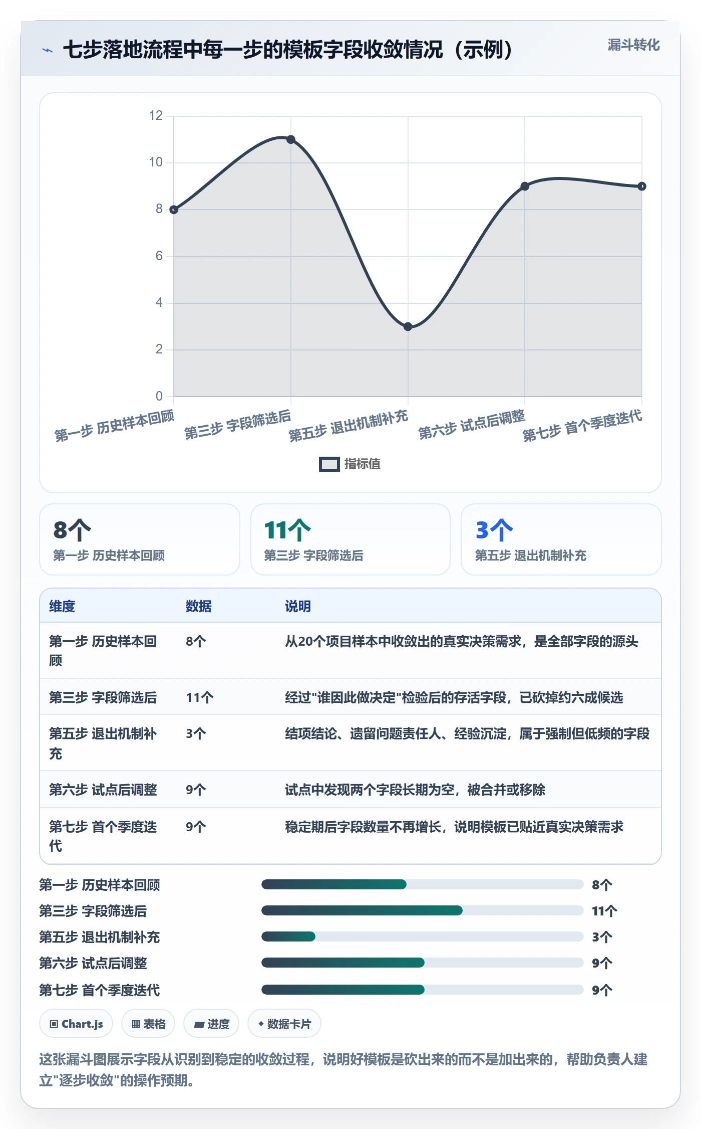Click the progress bar for 第六步 试点后调整
The image size is (701, 1129).
click(x=423, y=963)
